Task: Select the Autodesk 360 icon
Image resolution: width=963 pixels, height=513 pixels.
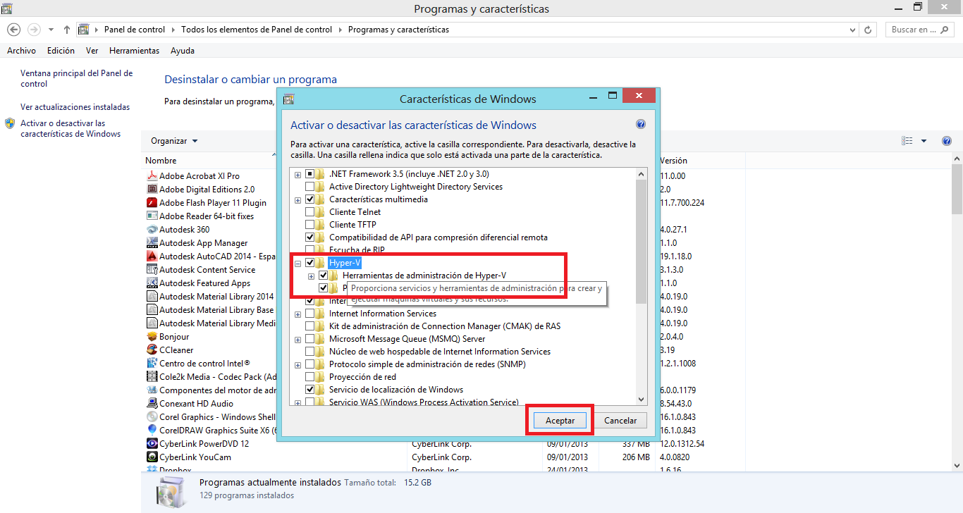Action: 152,230
